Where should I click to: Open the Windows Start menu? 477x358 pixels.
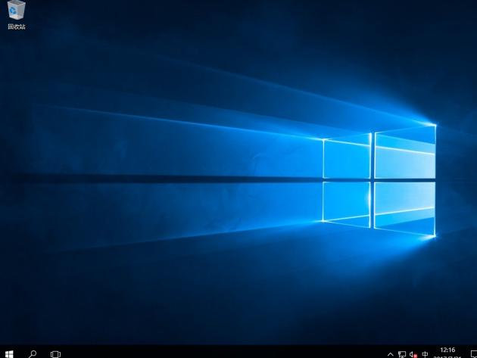[9, 353]
